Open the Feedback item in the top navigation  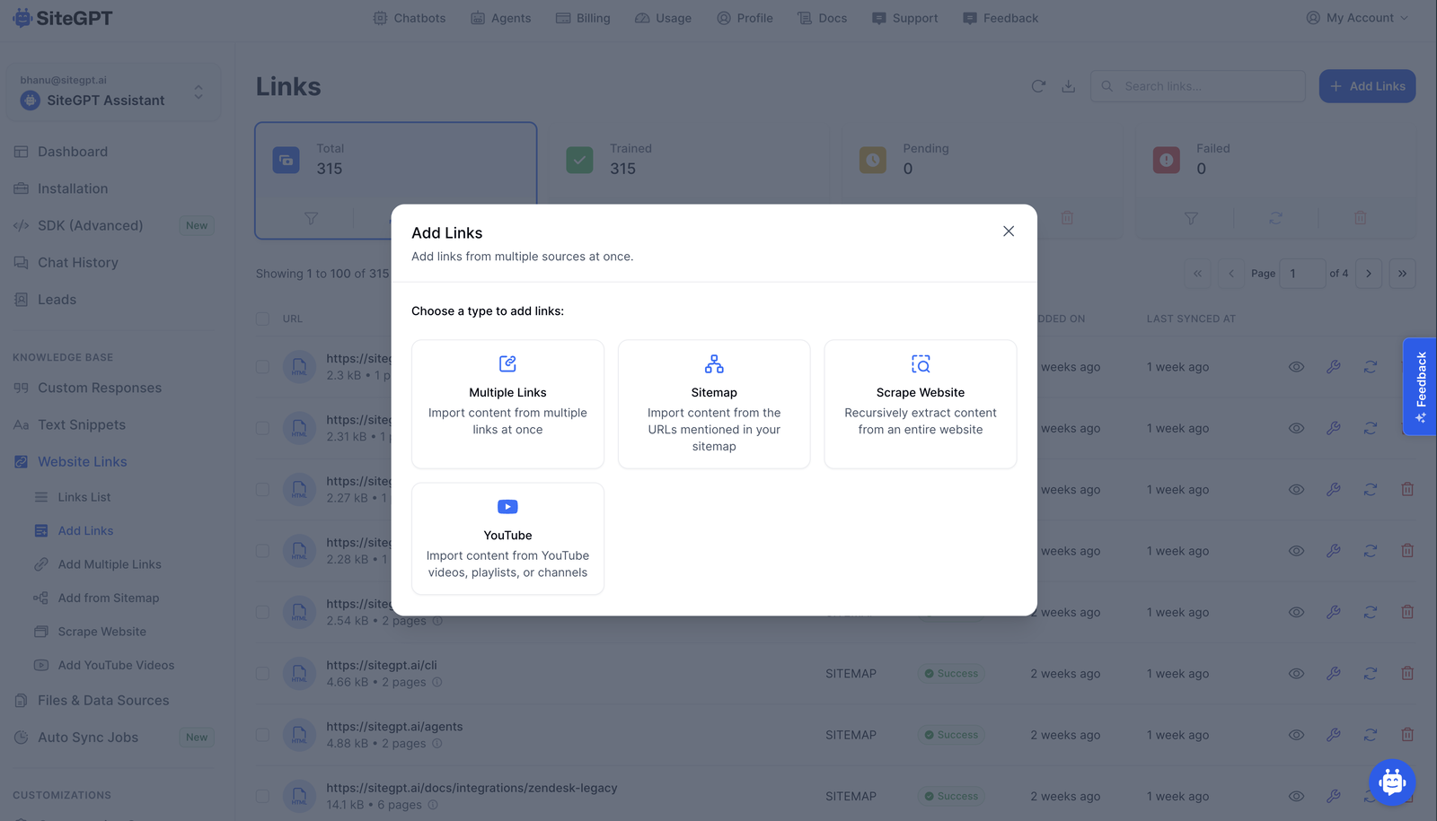tap(1000, 18)
